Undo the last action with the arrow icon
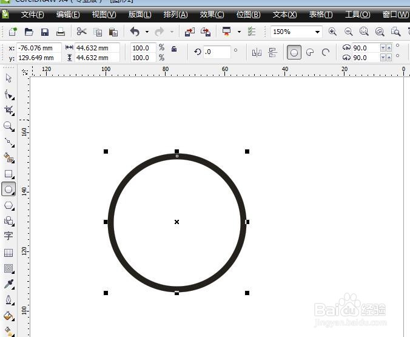Image resolution: width=410 pixels, height=337 pixels. [135, 32]
